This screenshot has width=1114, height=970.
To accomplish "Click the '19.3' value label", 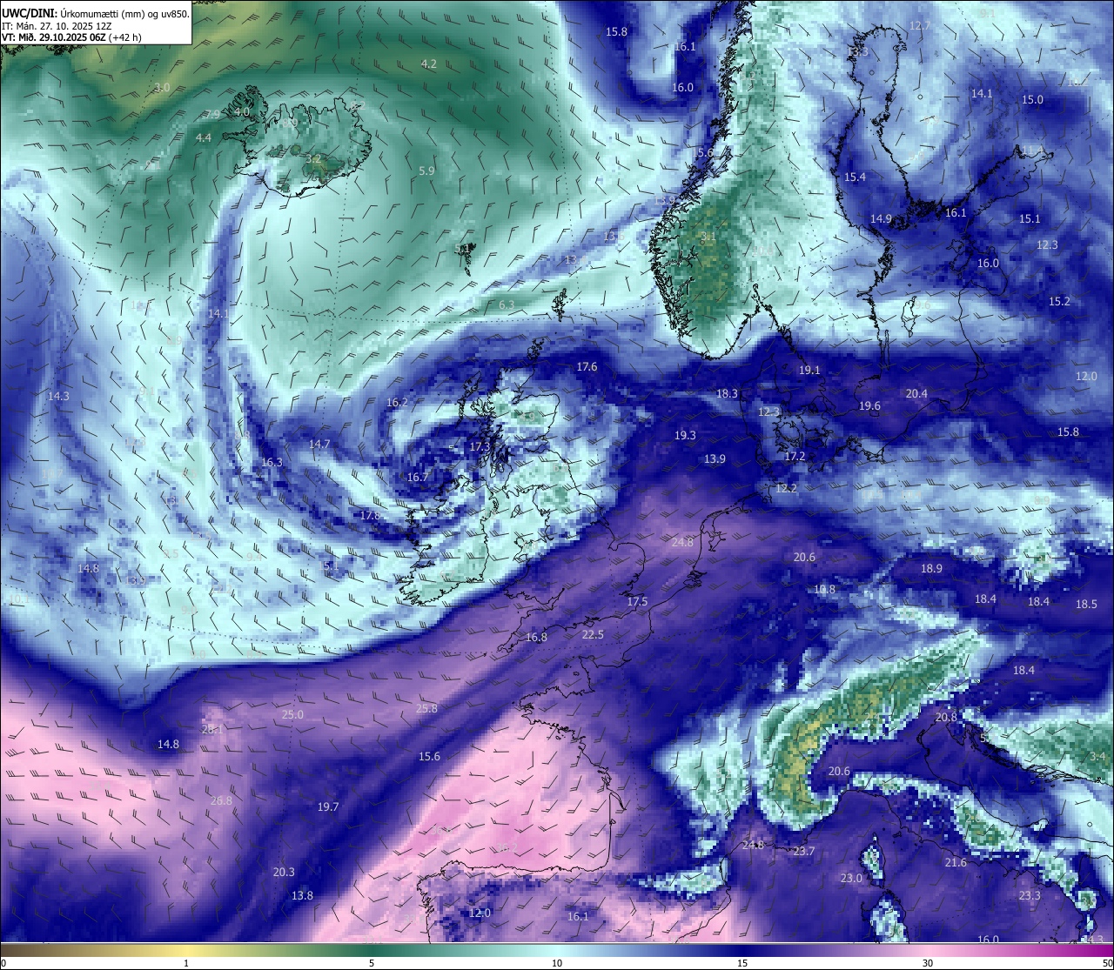I will (x=685, y=436).
